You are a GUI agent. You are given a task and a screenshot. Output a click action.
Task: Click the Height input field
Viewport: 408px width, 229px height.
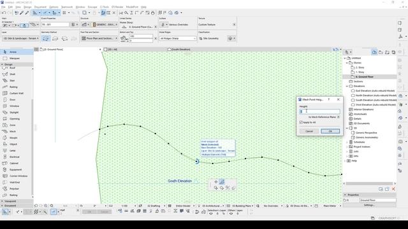click(x=319, y=112)
